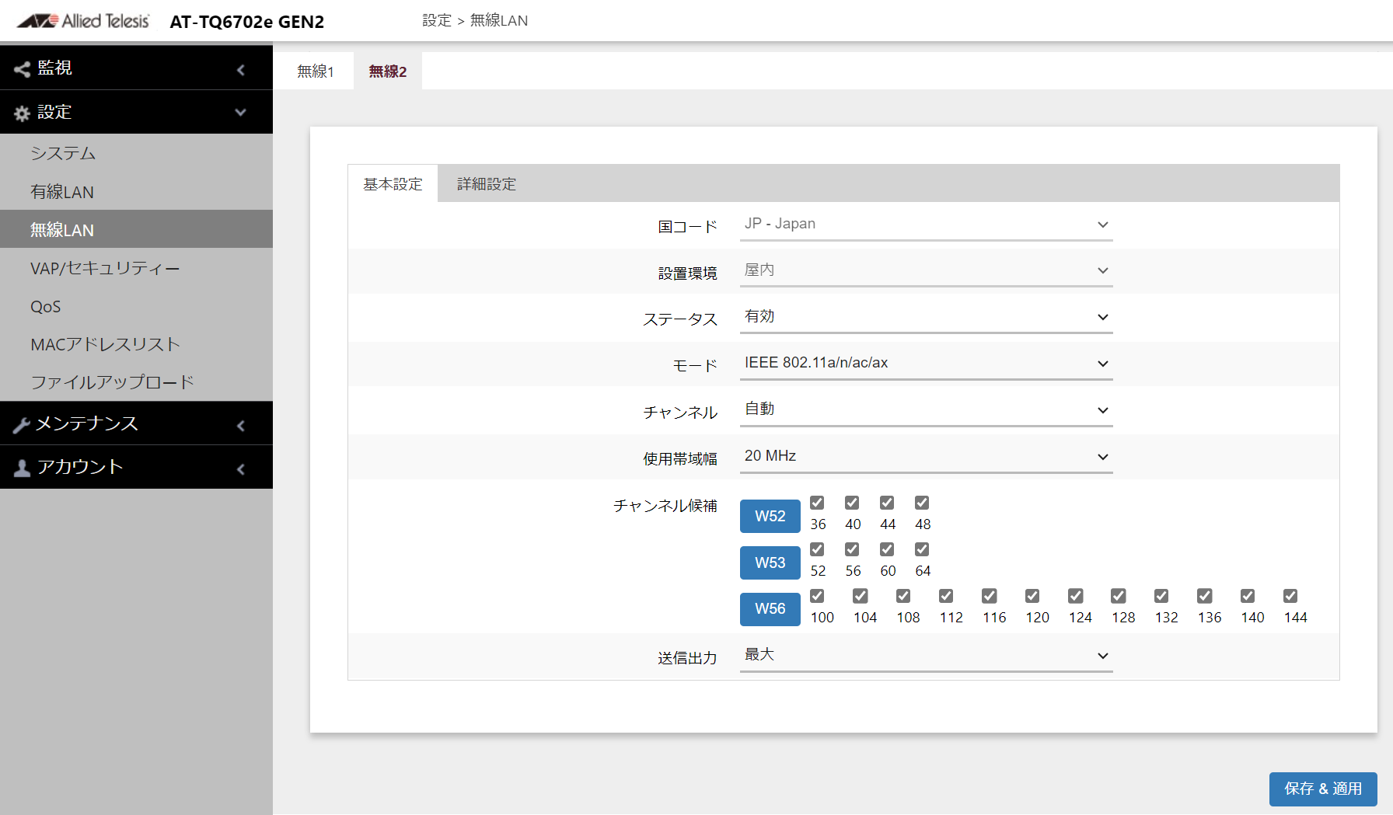Collapse the 設定 menu chevron
This screenshot has width=1393, height=815.
pos(241,113)
